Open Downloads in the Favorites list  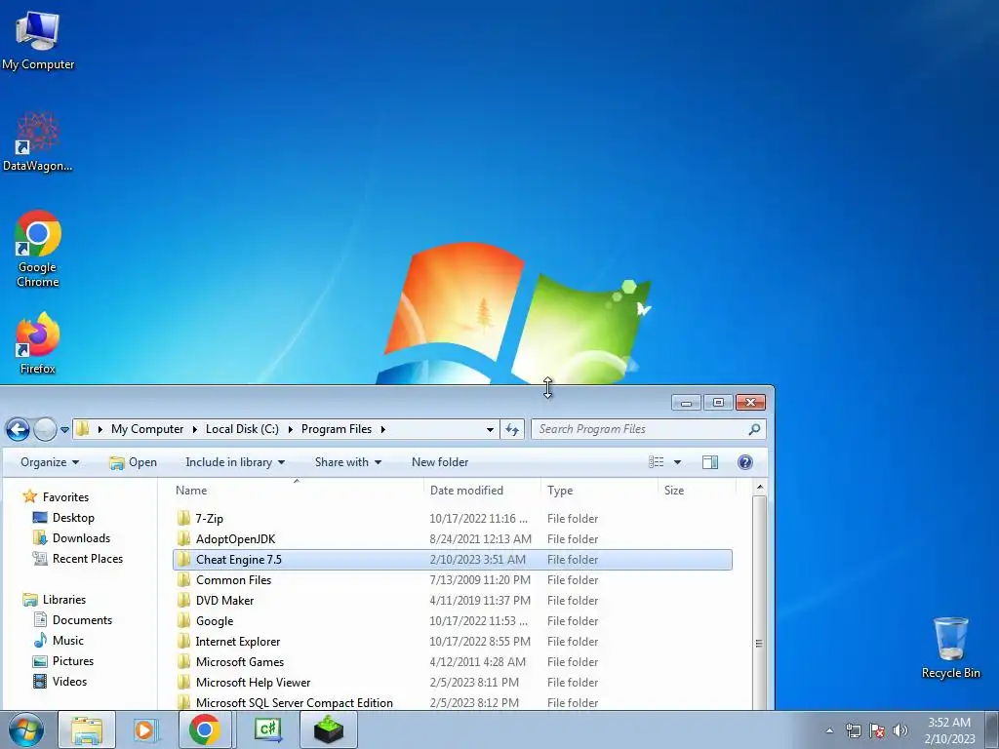pyautogui.click(x=71, y=538)
